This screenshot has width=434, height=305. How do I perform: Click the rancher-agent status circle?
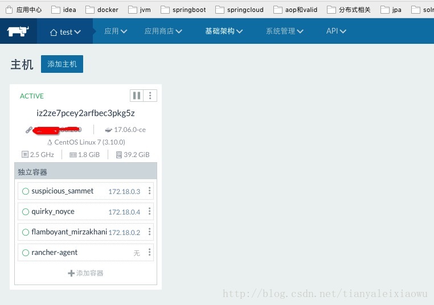(x=26, y=253)
